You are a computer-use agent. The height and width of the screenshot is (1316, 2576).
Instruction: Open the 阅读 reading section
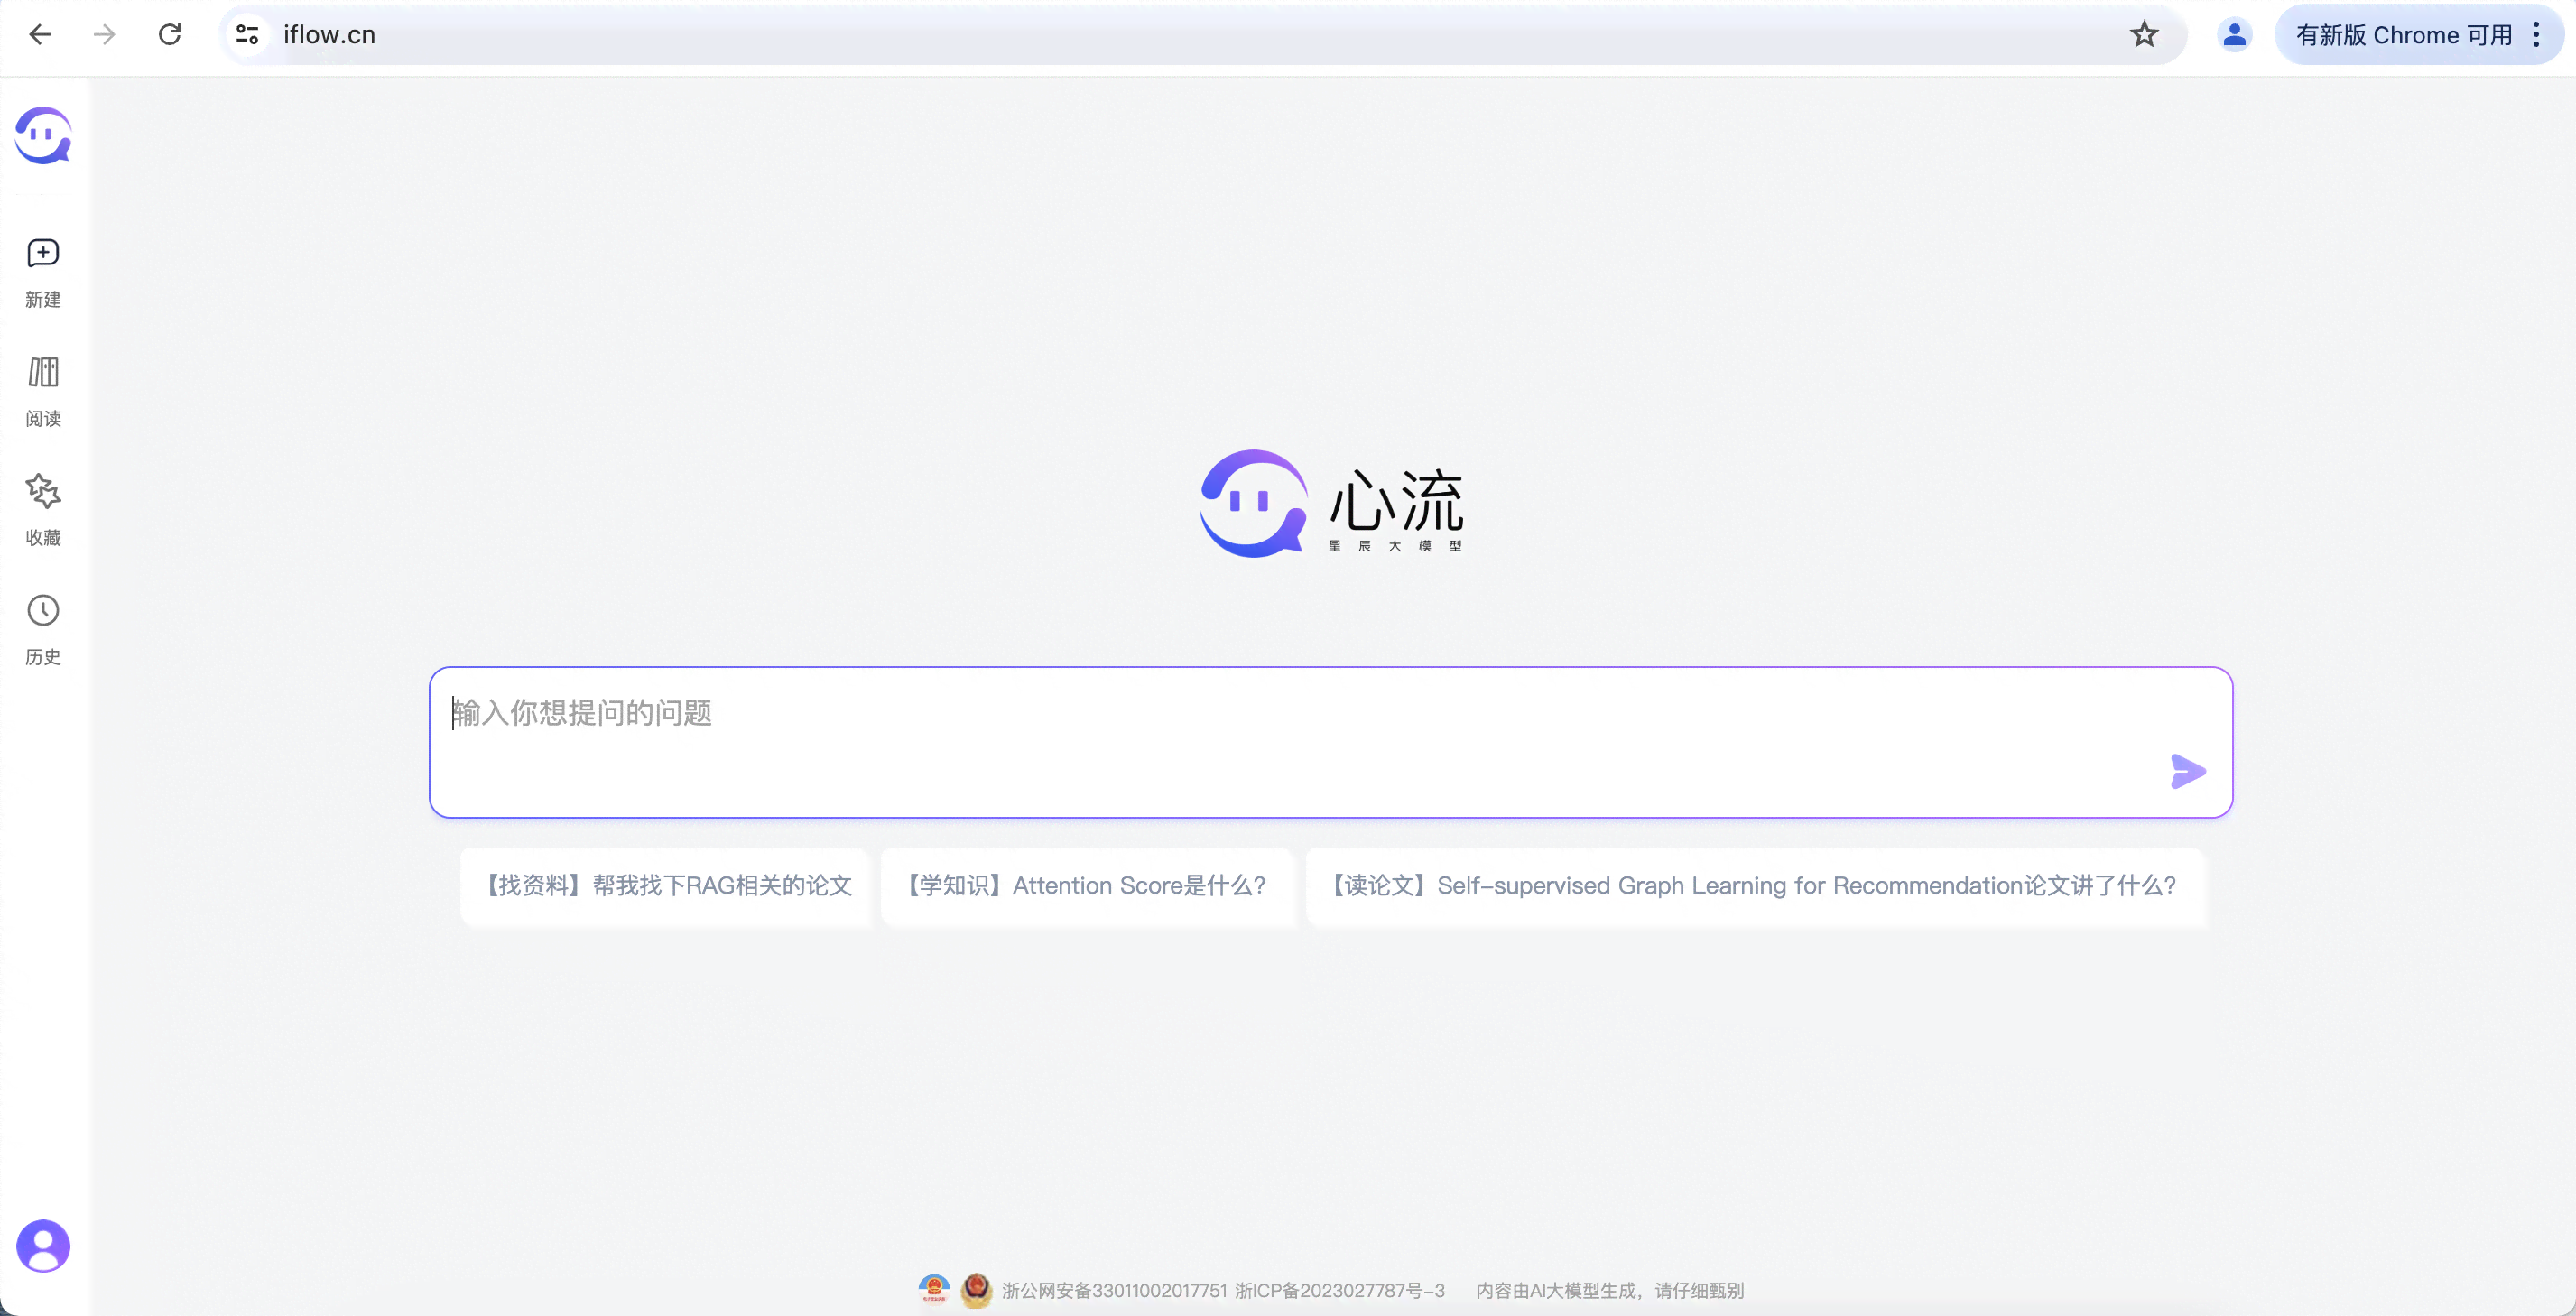click(43, 392)
